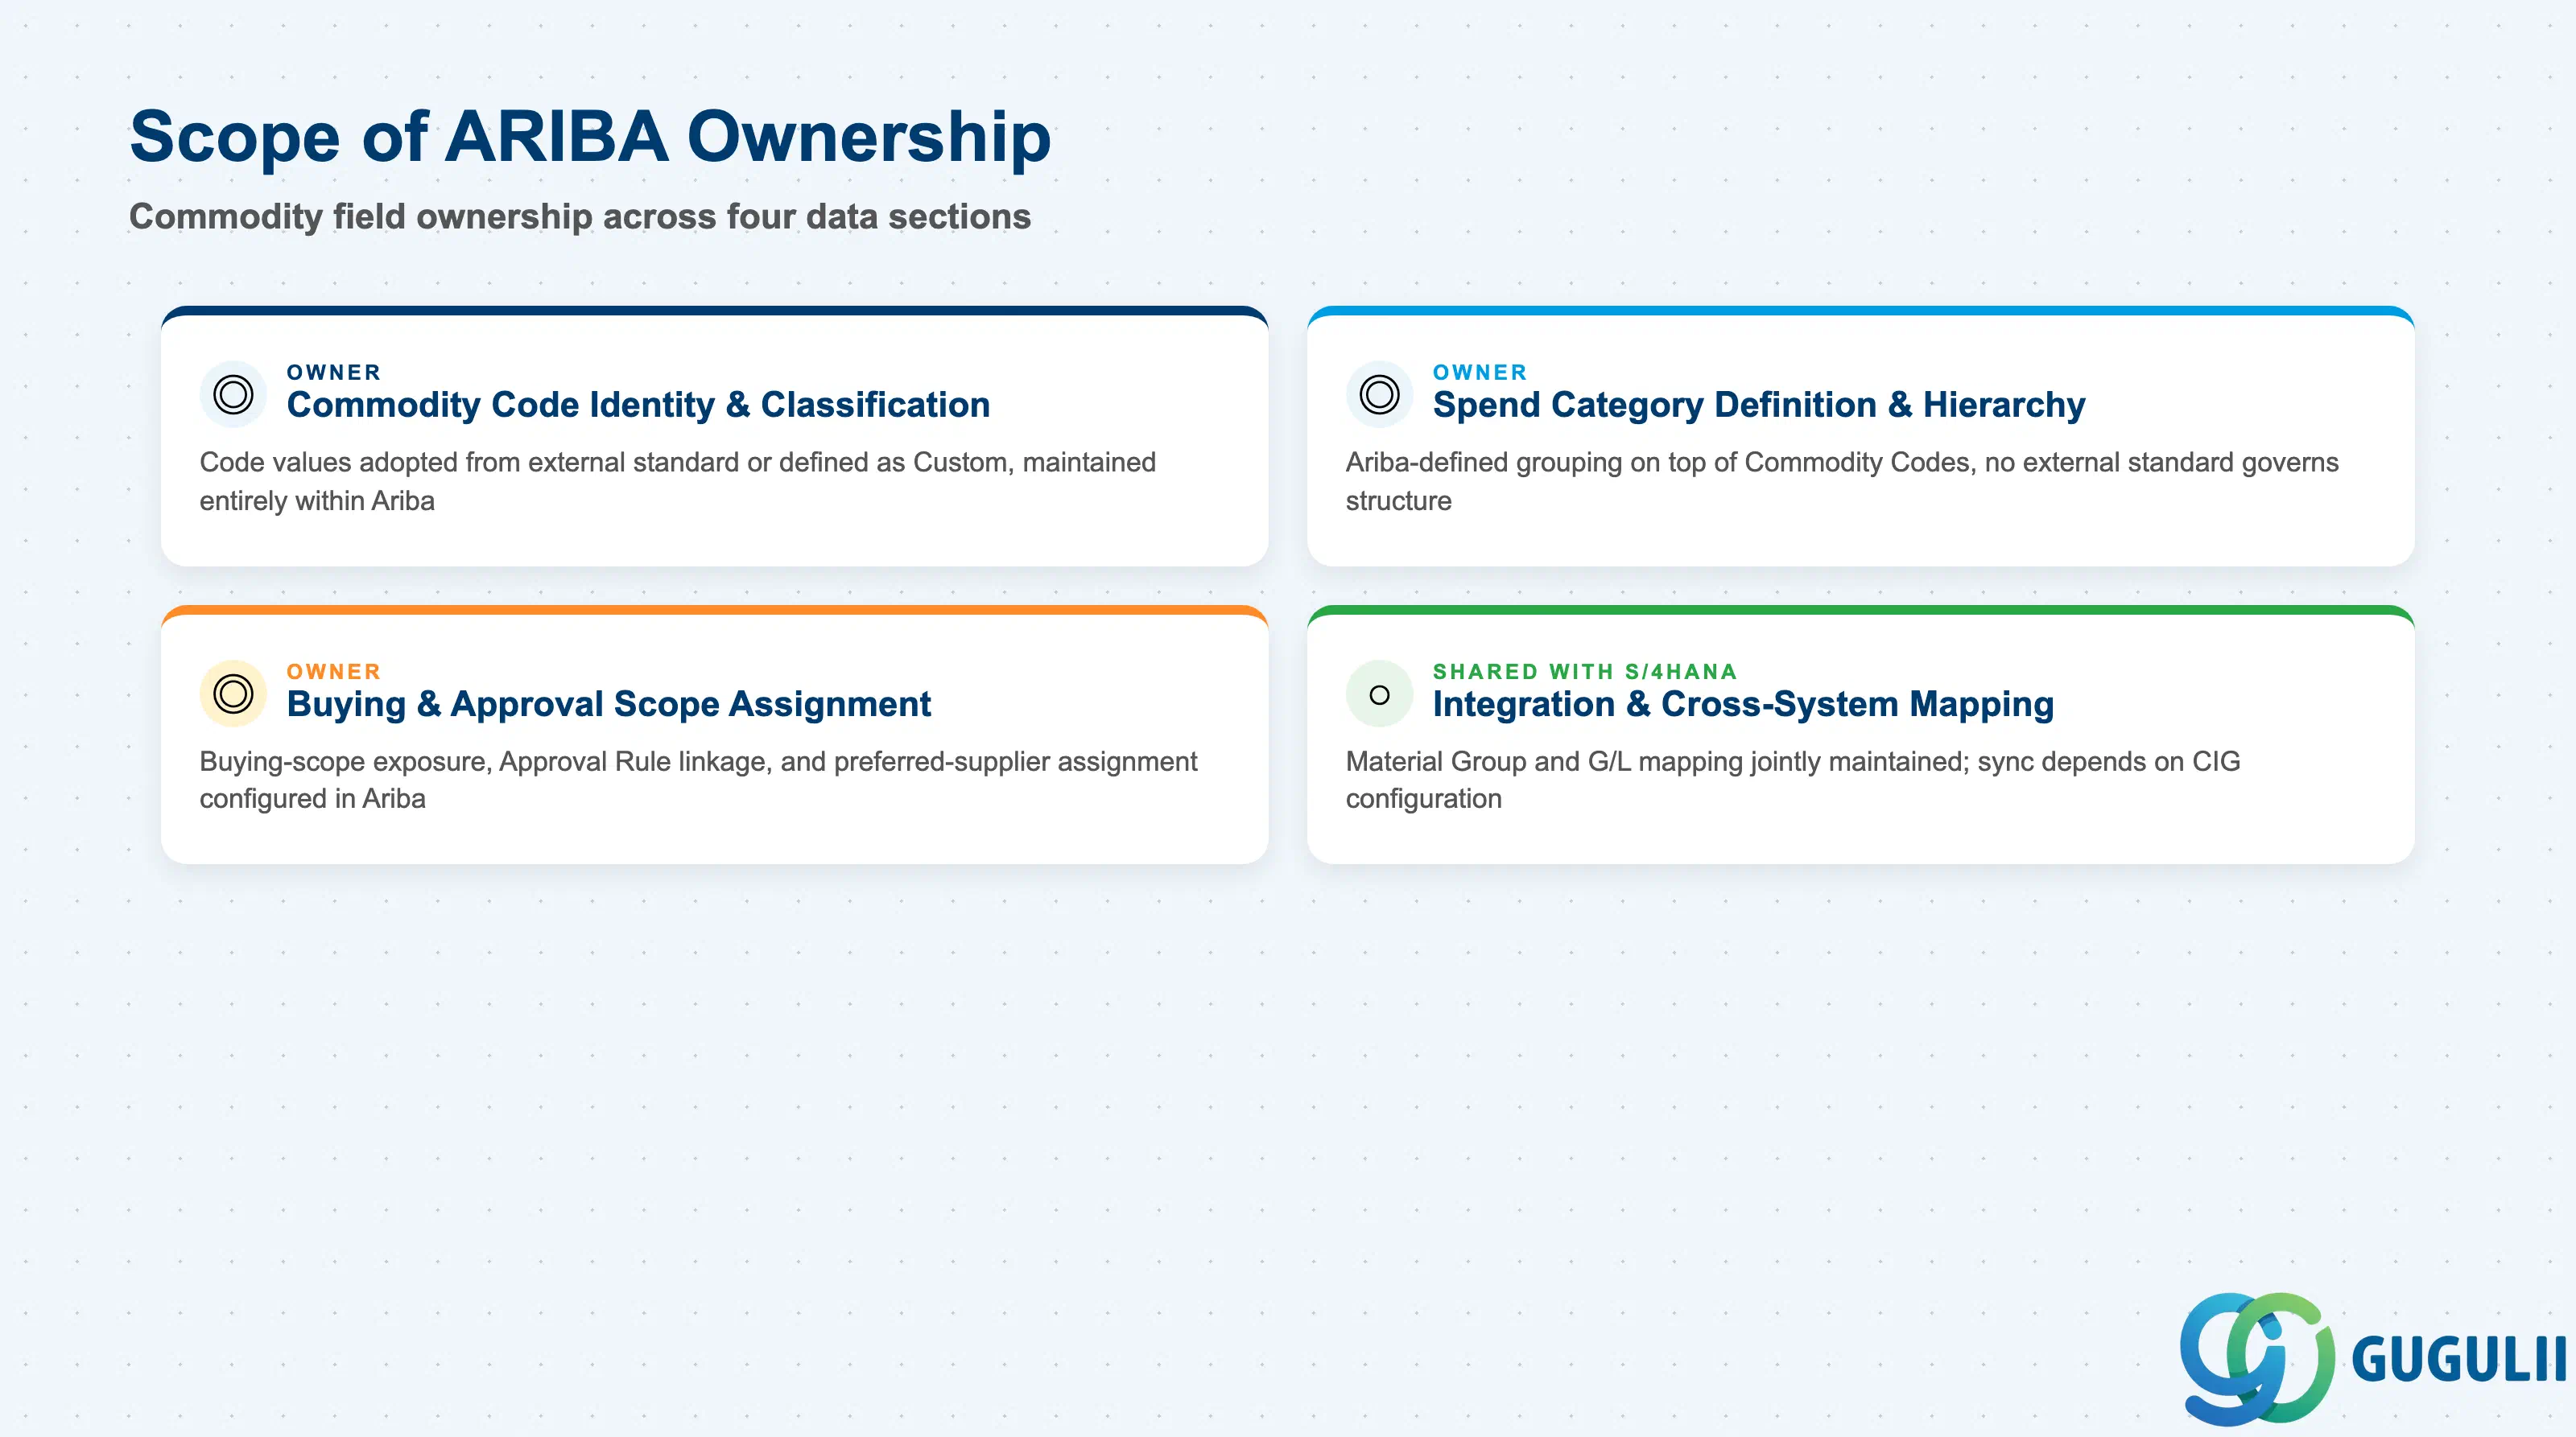This screenshot has width=2576, height=1437.
Task: Click the OWNER label above Spend Category Definition
Action: (1480, 372)
